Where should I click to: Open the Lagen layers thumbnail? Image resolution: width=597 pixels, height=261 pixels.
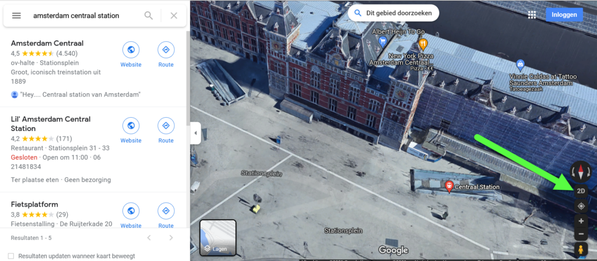pos(217,238)
